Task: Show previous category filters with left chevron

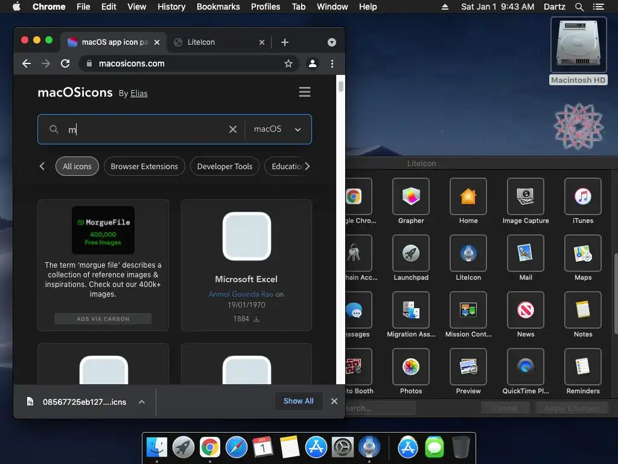Action: 42,166
